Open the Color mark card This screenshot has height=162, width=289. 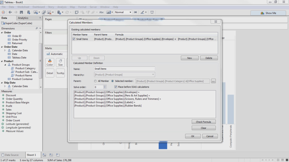click(50, 62)
